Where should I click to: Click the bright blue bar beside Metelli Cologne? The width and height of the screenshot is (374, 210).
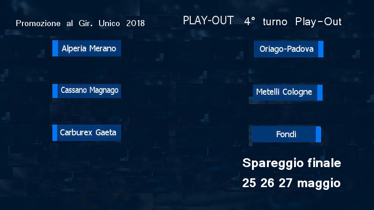tap(320, 92)
